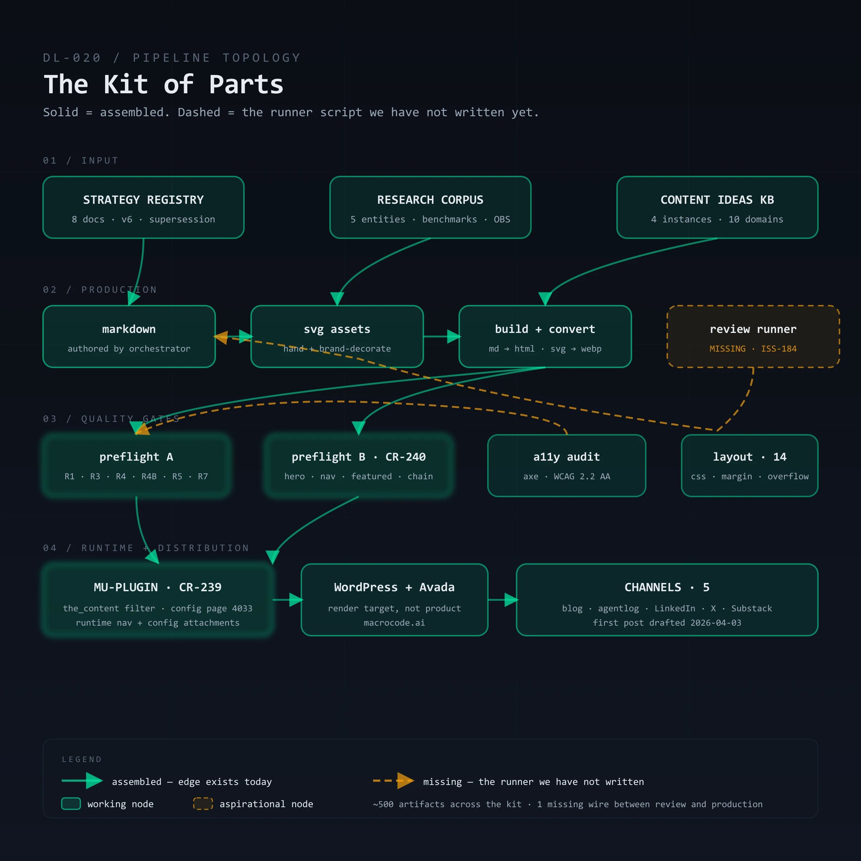Click the MISSING · ISS-184 label
The width and height of the screenshot is (861, 861).
coord(753,348)
